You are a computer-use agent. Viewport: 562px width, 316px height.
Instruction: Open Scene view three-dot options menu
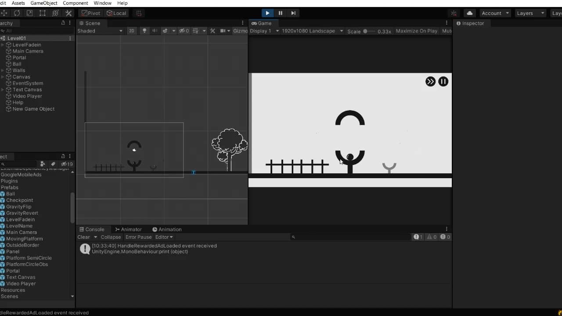242,23
